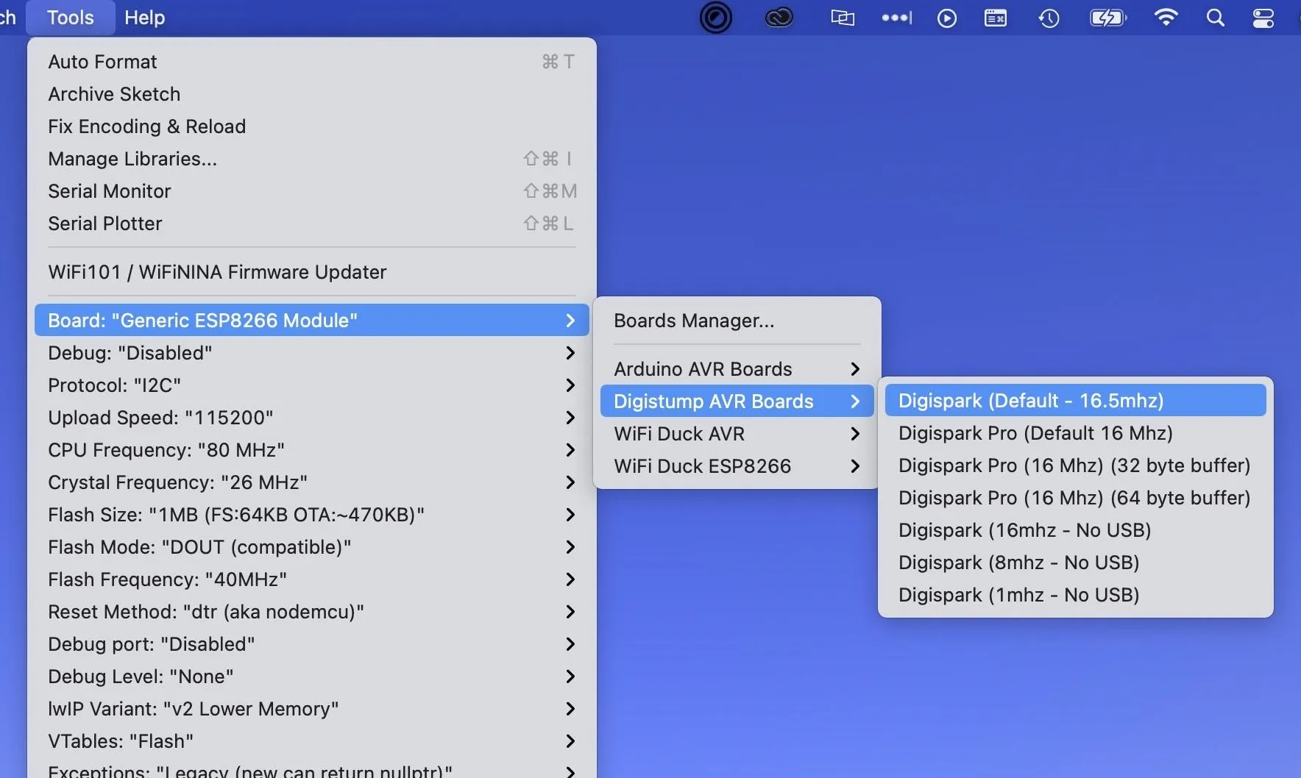Click the three-dots menu bar icon
Viewport: 1301px width, 778px height.
[x=896, y=18]
